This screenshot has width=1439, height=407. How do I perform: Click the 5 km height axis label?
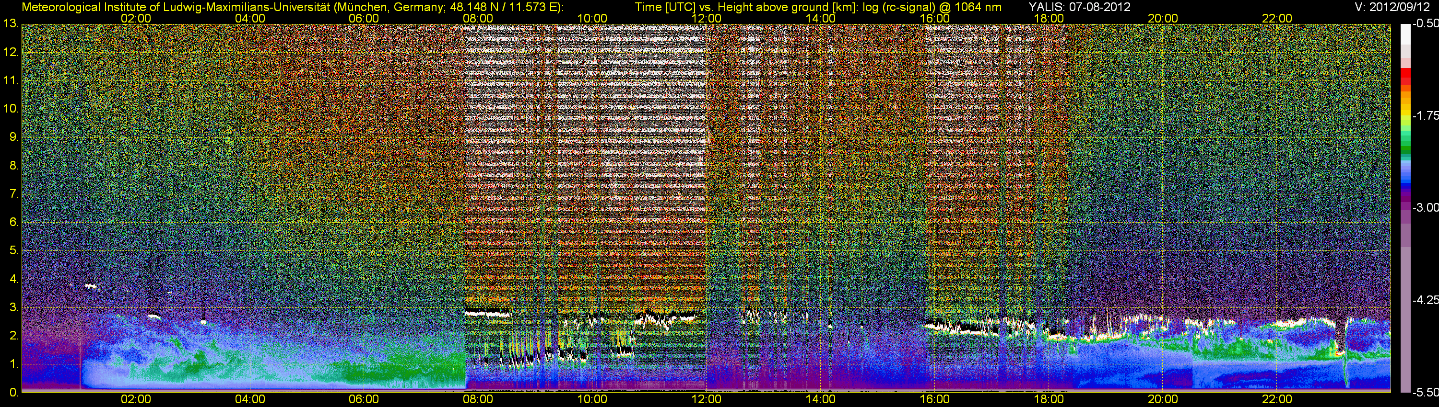point(13,250)
